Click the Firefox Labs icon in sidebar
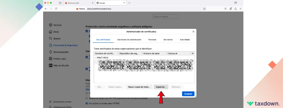Image resolution: width=283 pixels, height=108 pixels. (x=51, y=59)
